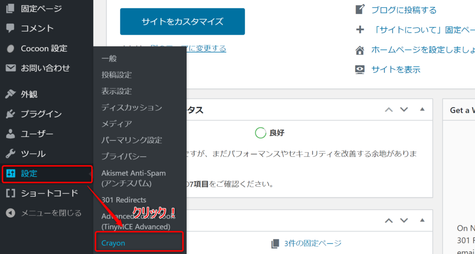
Task: Click the monitor icon beside サイトを表示
Action: tap(359, 70)
